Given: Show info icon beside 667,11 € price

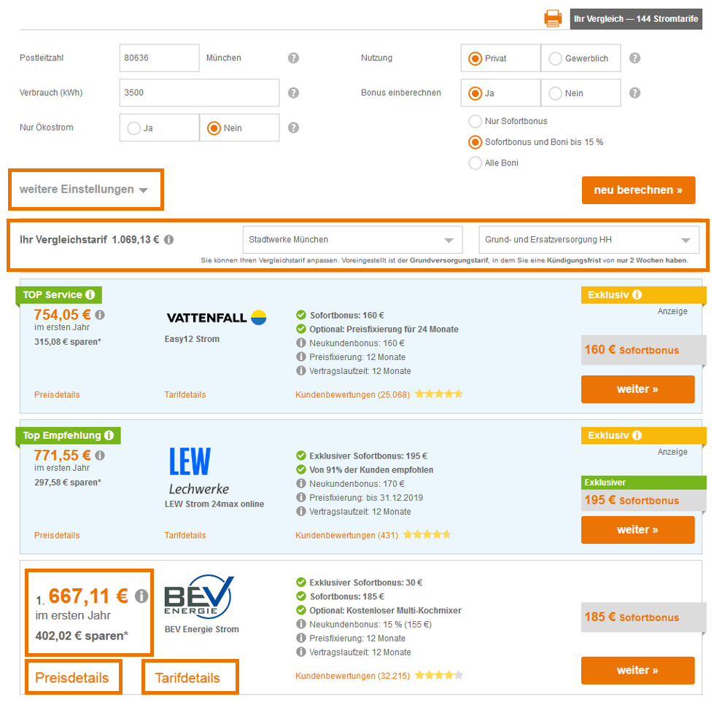Looking at the screenshot, I should pos(141,596).
